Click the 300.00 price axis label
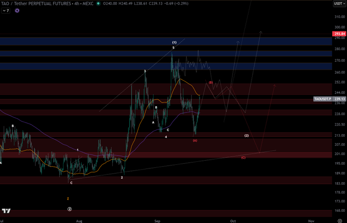347x223 pixels. (340, 27)
